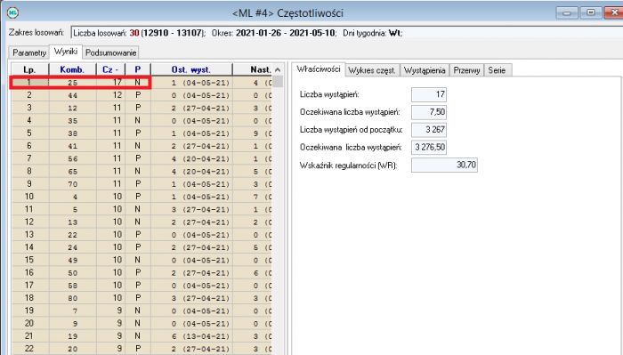Select row 8 with combination 65
The width and height of the screenshot is (623, 355).
[x=142, y=172]
